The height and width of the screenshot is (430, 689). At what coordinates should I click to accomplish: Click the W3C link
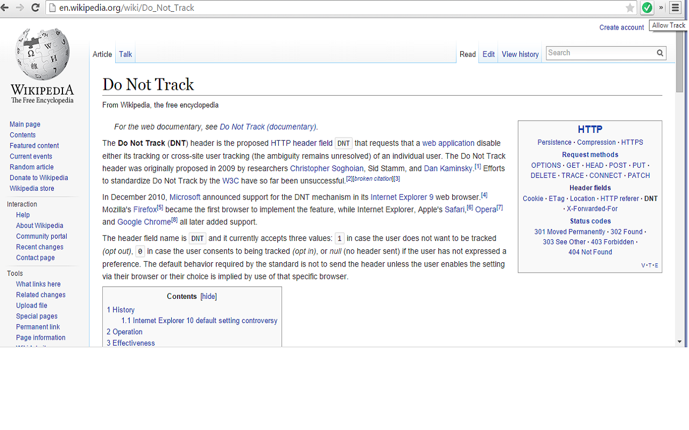(230, 181)
